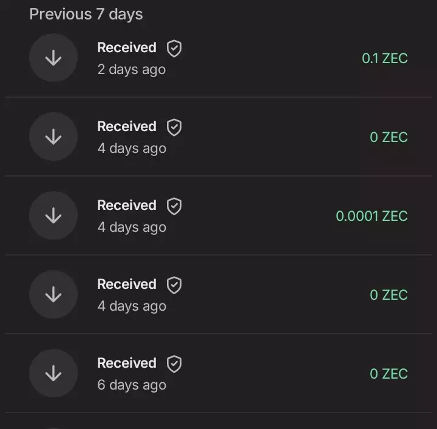Click shield icon of first 0 ZEC transaction 4 days ago
This screenshot has height=429, width=437.
pos(174,127)
